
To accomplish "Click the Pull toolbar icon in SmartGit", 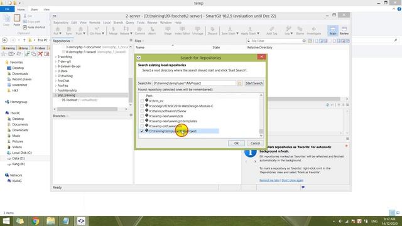I will click(x=57, y=31).
